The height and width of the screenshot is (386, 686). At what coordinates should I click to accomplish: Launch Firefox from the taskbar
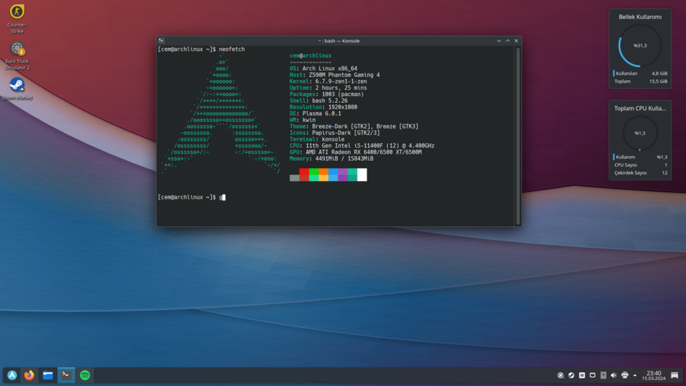pyautogui.click(x=30, y=375)
